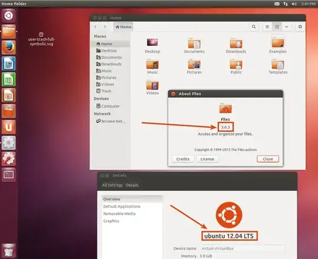Open Ubuntu Software Center launcher icon
Screen dimensions: 318x259
pyautogui.click(x=8, y=111)
